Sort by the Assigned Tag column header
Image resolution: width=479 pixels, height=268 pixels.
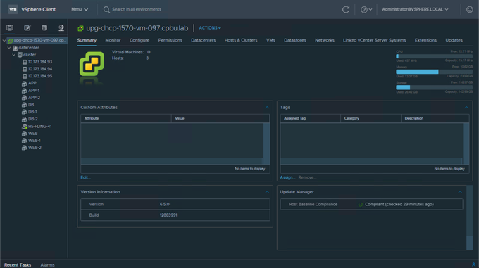(x=311, y=118)
